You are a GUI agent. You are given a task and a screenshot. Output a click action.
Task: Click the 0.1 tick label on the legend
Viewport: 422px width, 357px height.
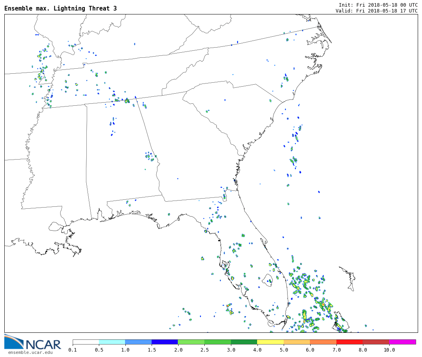pos(73,350)
